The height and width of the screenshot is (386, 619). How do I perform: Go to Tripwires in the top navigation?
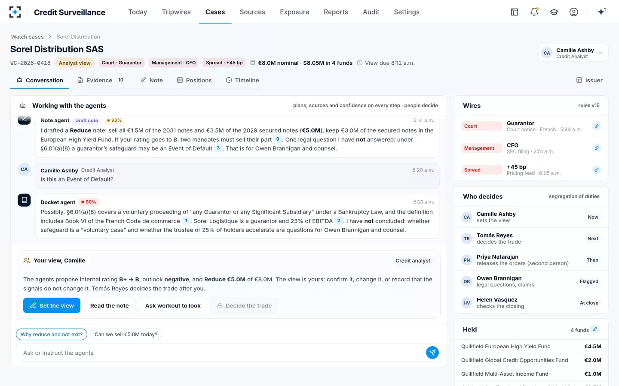coord(176,12)
